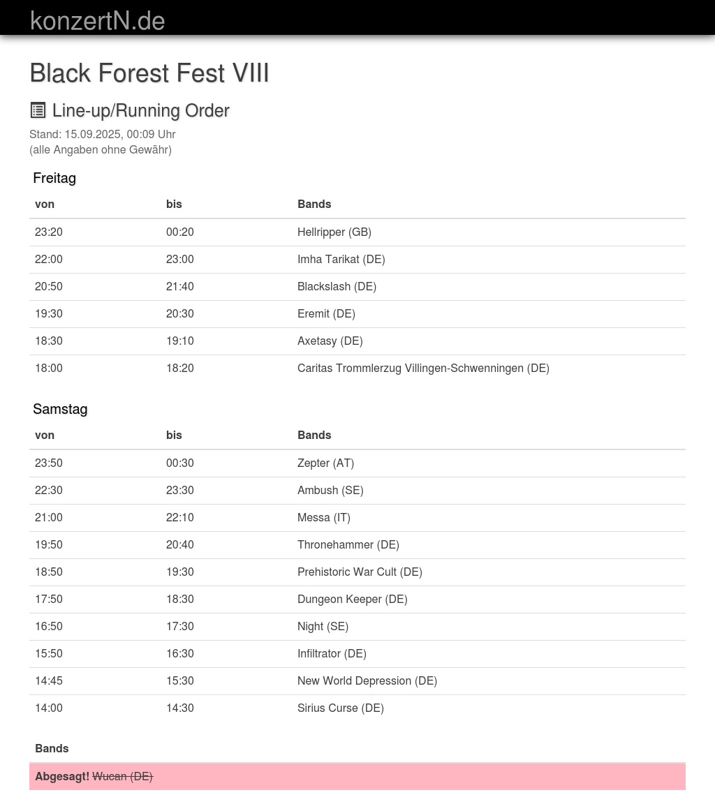The image size is (715, 804).
Task: Click the Blackslash (DE) band row
Action: click(337, 287)
